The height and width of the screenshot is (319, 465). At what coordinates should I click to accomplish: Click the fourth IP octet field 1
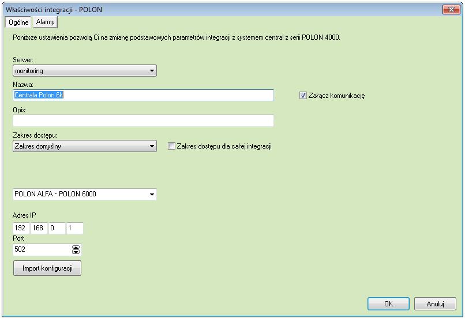pos(74,228)
